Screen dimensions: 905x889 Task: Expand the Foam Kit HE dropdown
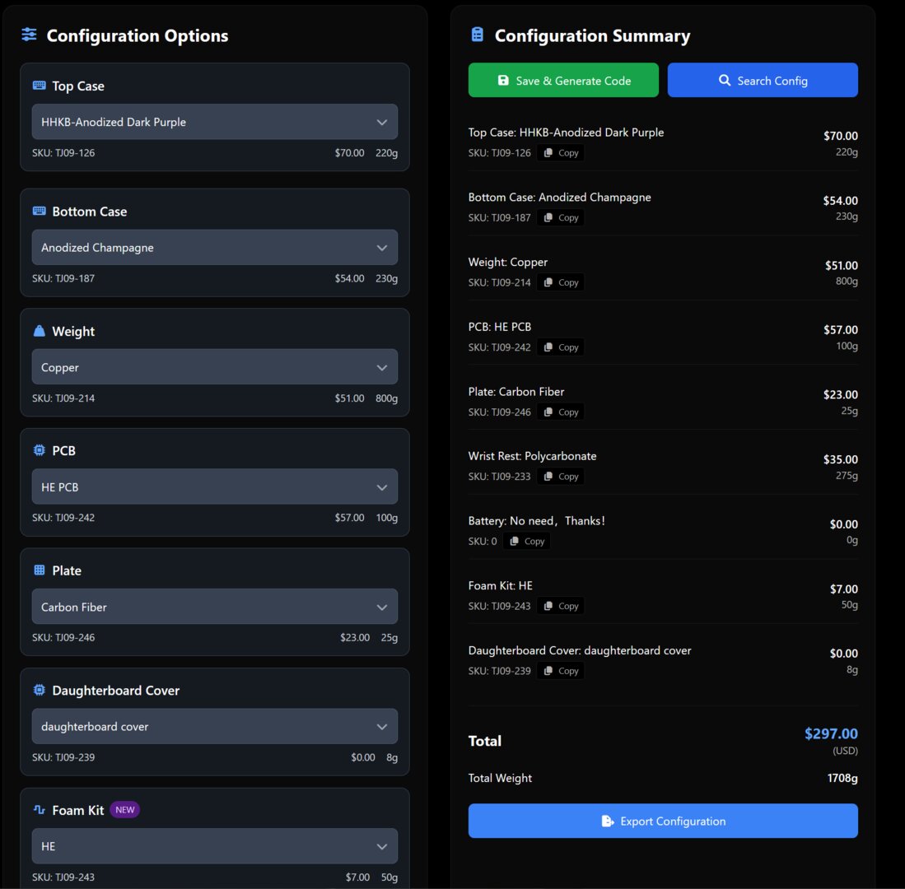(x=214, y=846)
